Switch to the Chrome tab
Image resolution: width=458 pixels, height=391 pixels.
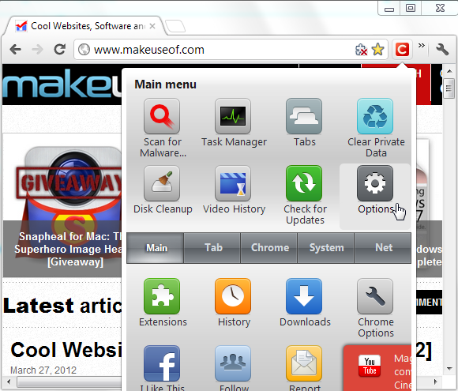pos(269,248)
